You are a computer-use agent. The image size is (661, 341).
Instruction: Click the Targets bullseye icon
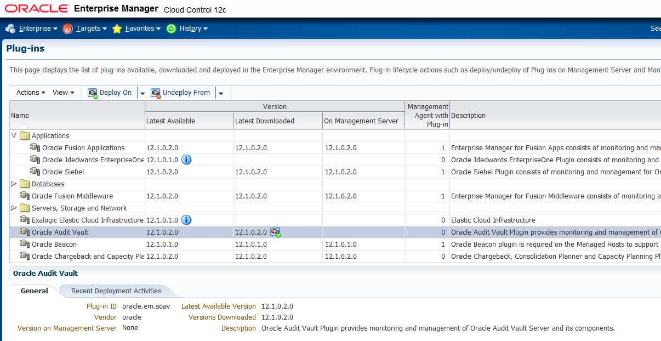pyautogui.click(x=67, y=29)
